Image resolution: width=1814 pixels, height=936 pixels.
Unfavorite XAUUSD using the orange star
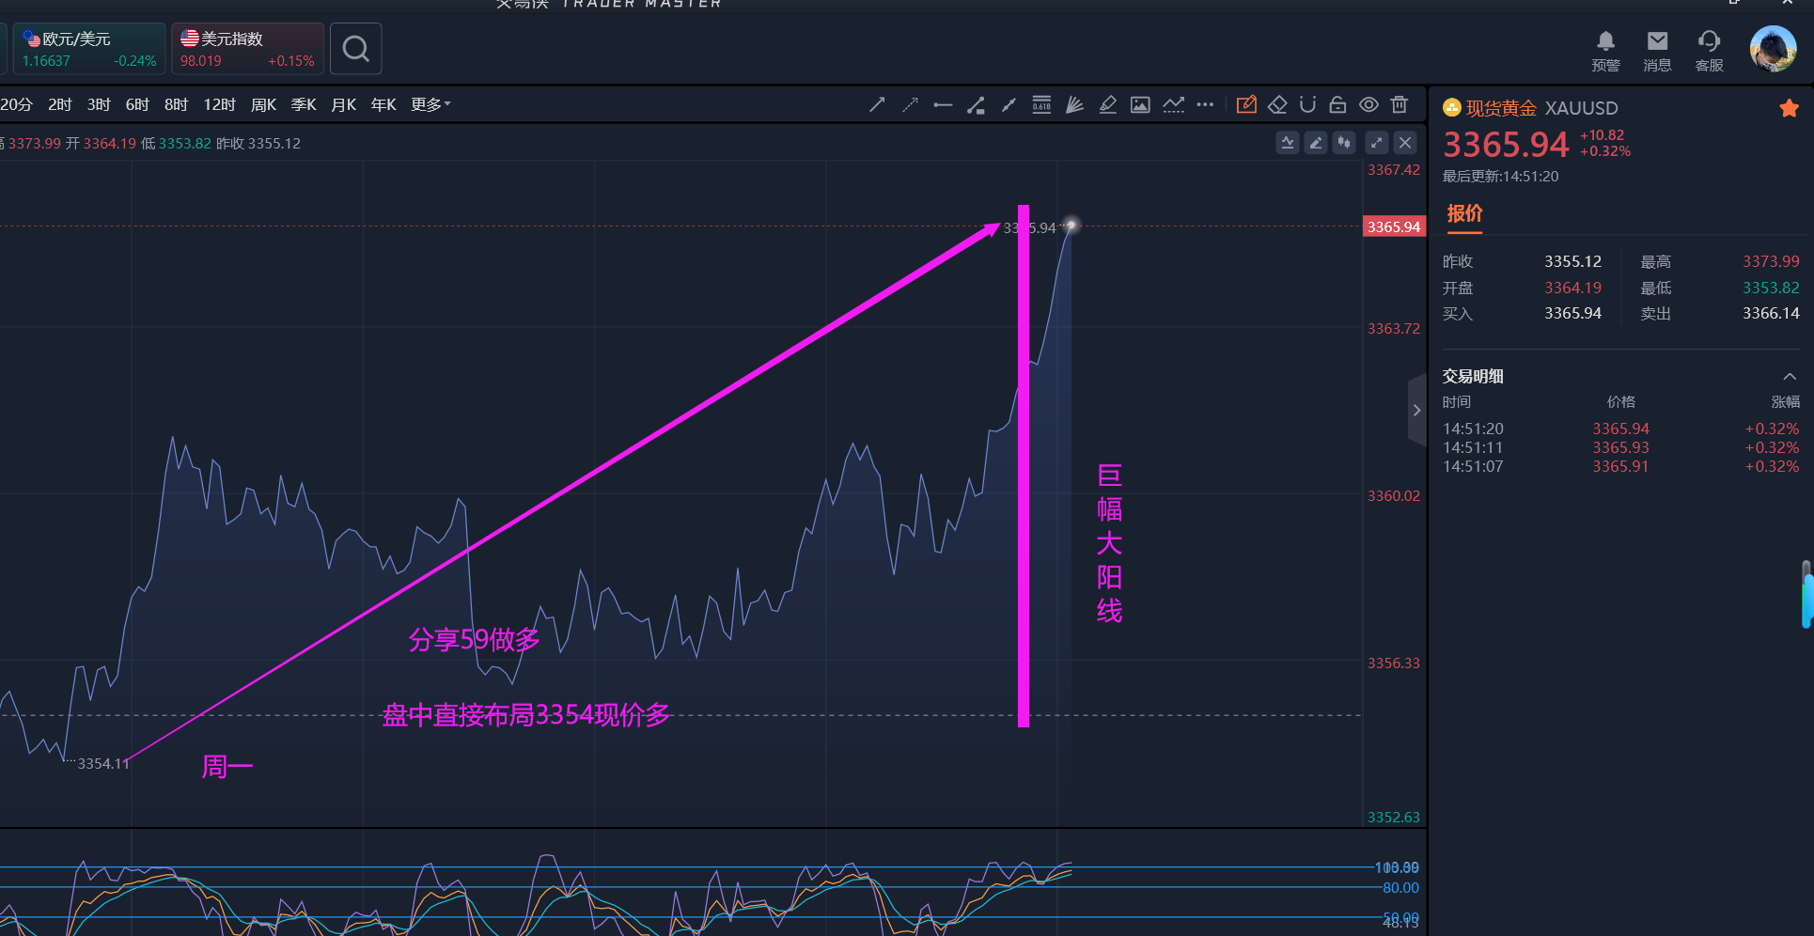coord(1789,108)
